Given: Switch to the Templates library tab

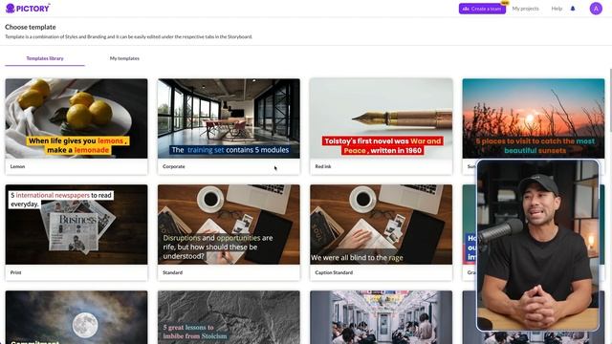Looking at the screenshot, I should tap(45, 58).
